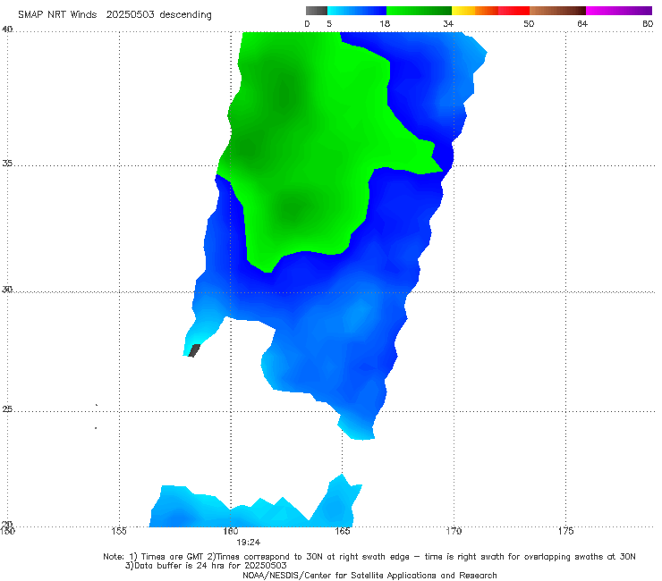Click the longitude axis label '155'

119,531
